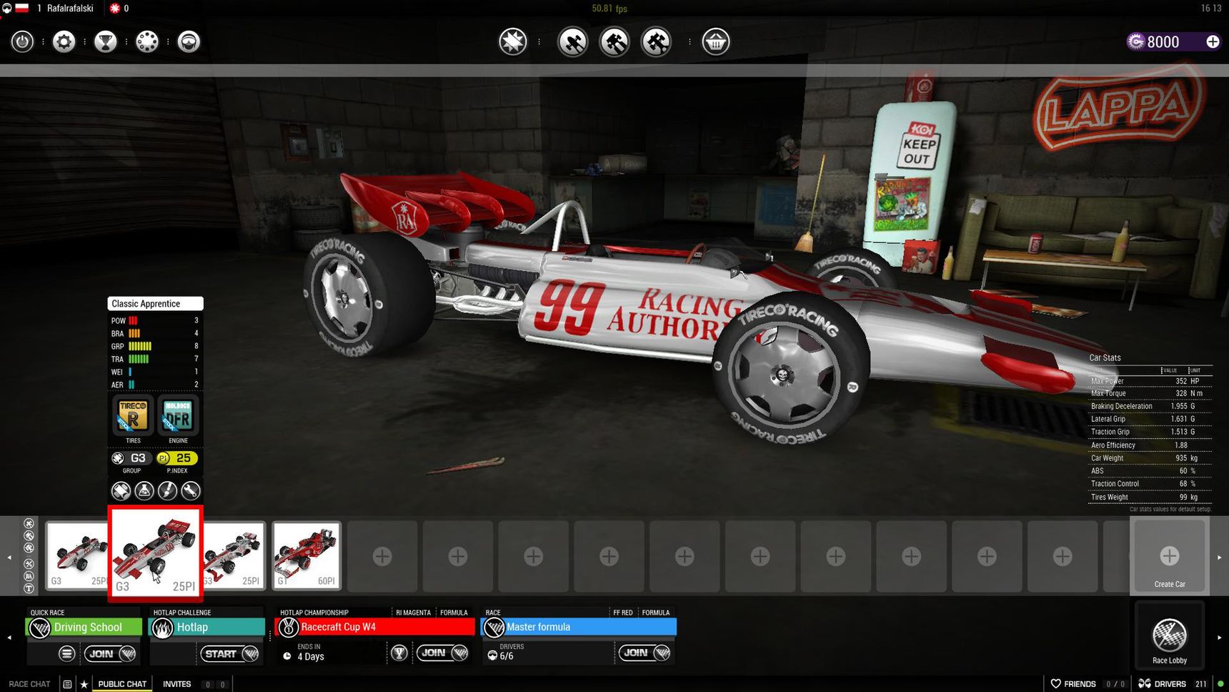Select the Driving School event banner
This screenshot has height=692, width=1229.
(x=84, y=627)
